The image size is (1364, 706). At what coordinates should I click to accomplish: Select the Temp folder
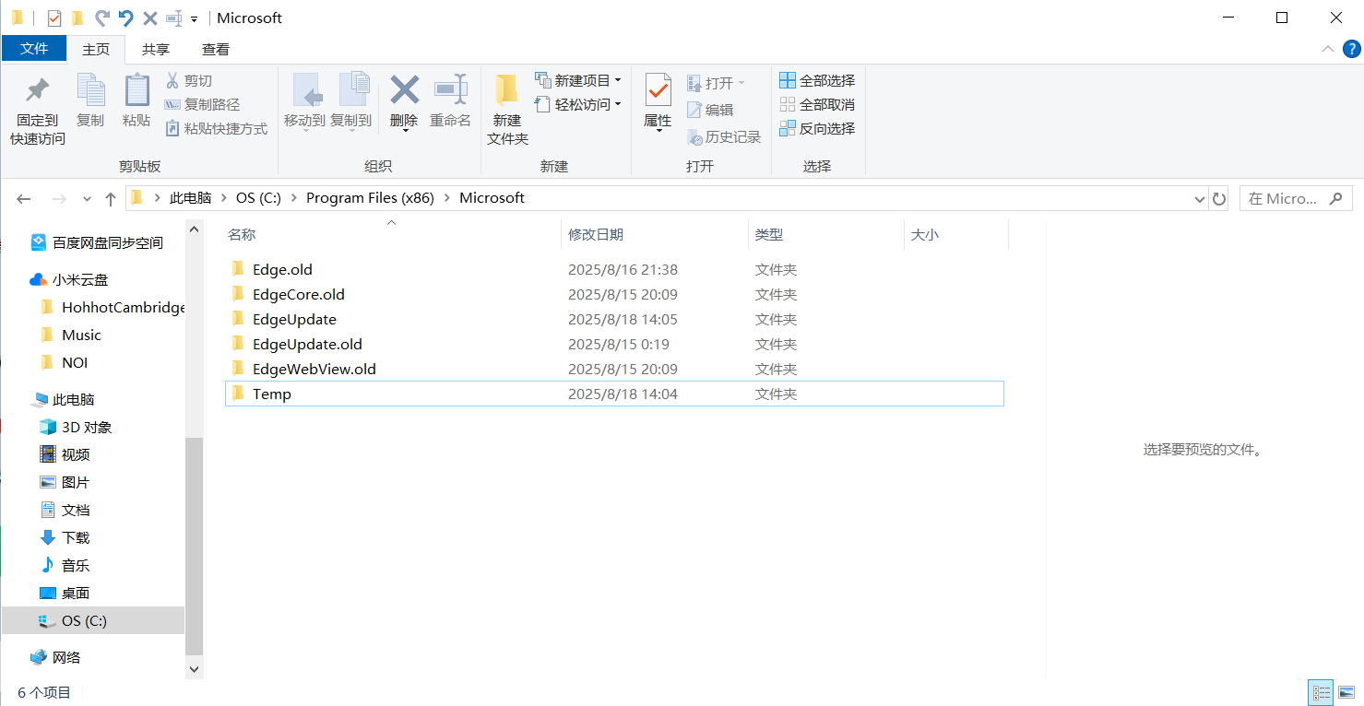point(614,394)
